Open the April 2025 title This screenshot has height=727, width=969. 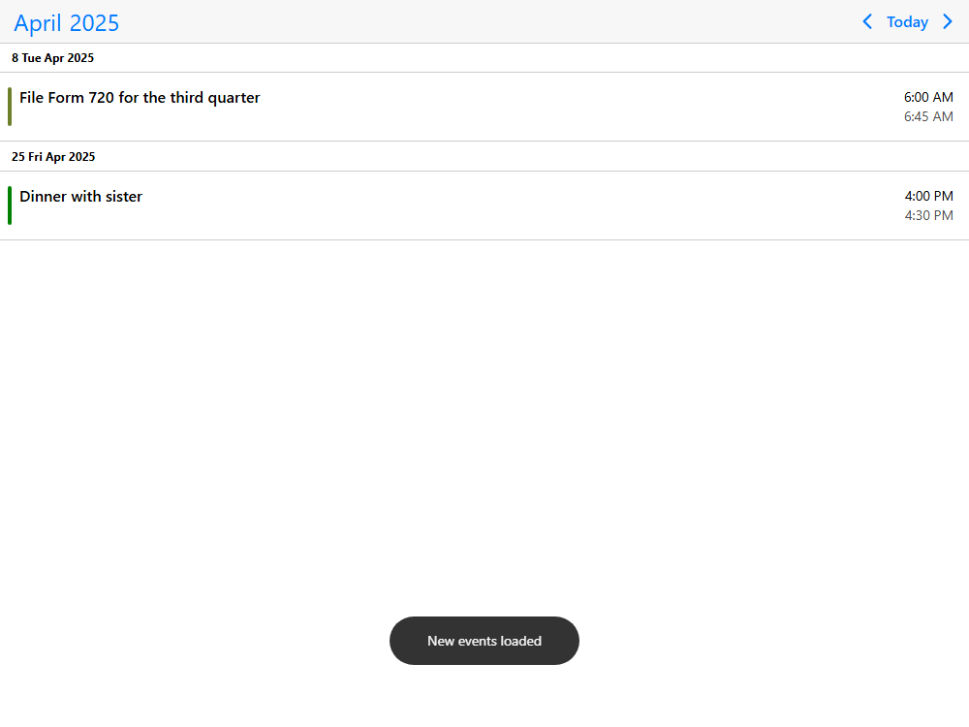point(67,23)
